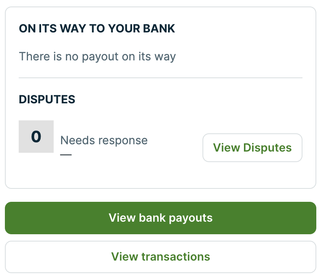Tap the outlined View Disputes button
Viewport: 322px width, 278px height.
[x=252, y=148]
